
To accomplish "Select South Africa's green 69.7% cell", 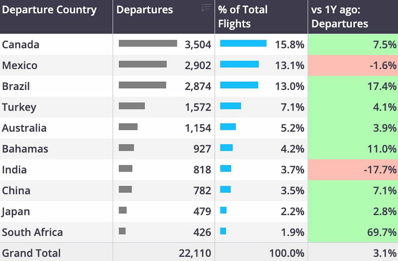I will (x=353, y=232).
